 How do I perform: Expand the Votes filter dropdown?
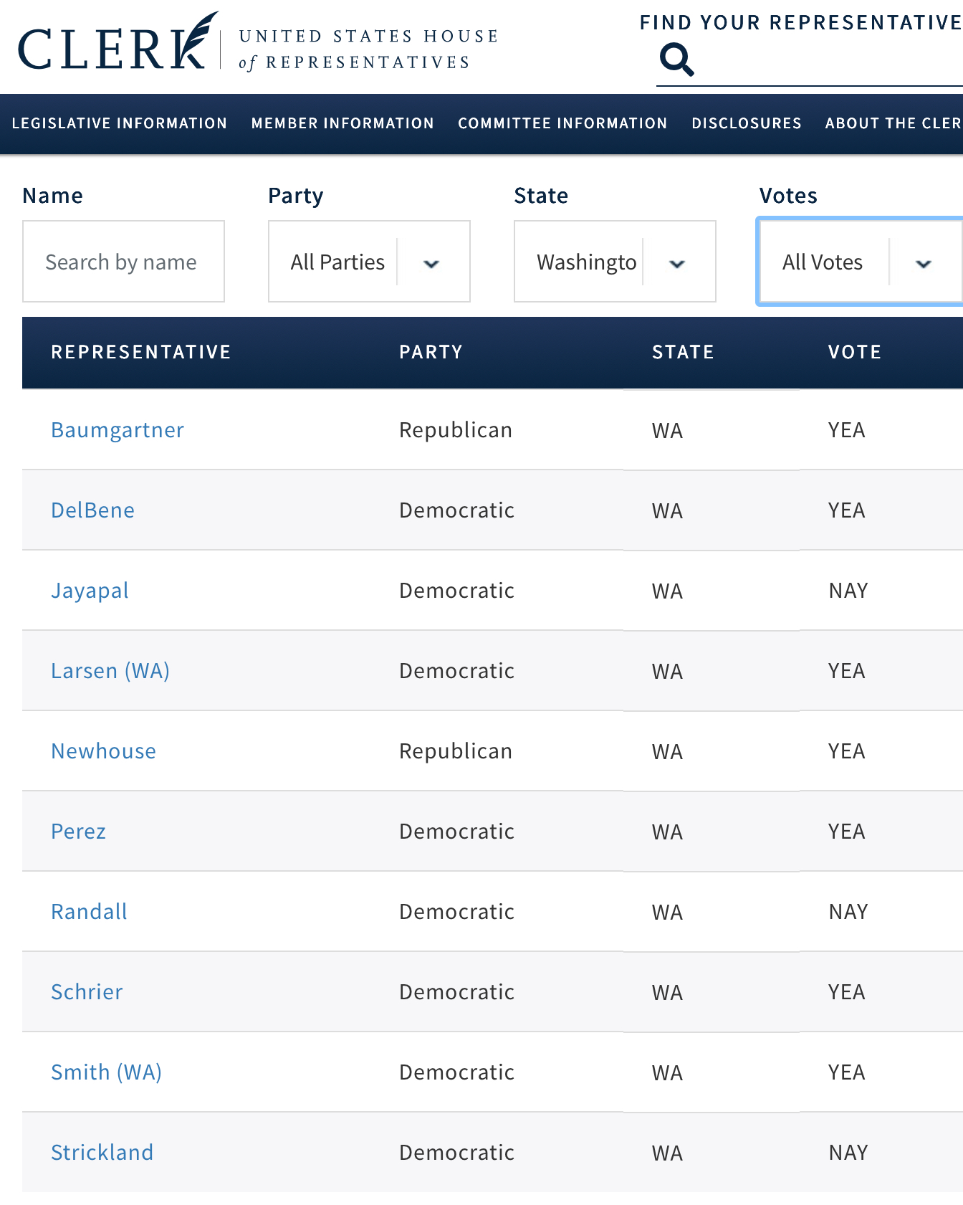tap(860, 262)
